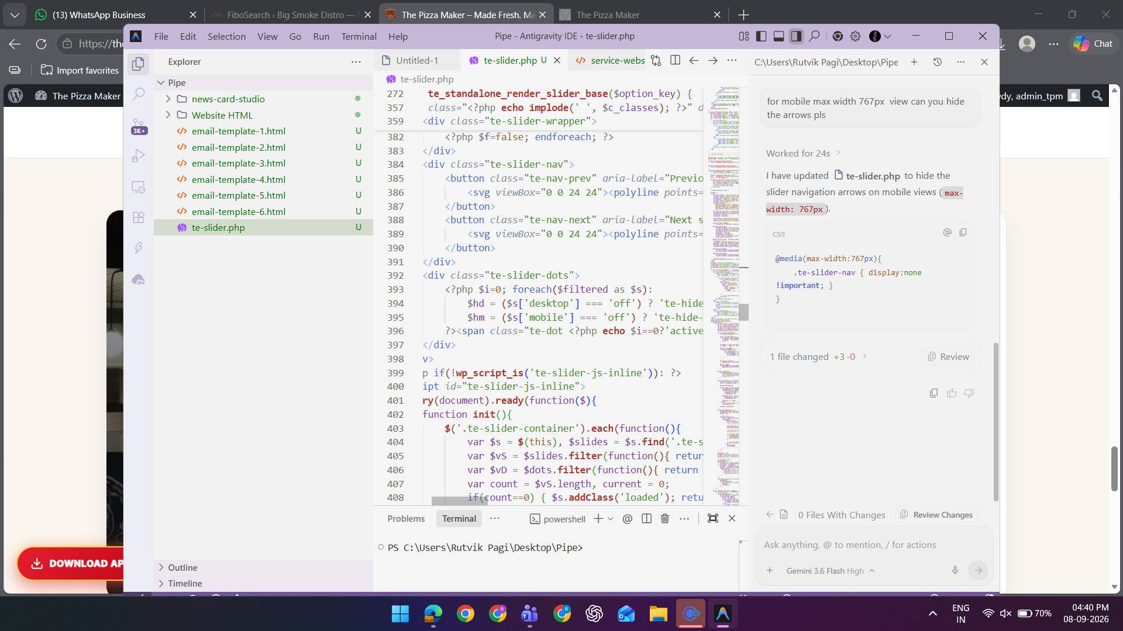1123x631 pixels.
Task: Click the Review button for file changes
Action: pos(949,356)
